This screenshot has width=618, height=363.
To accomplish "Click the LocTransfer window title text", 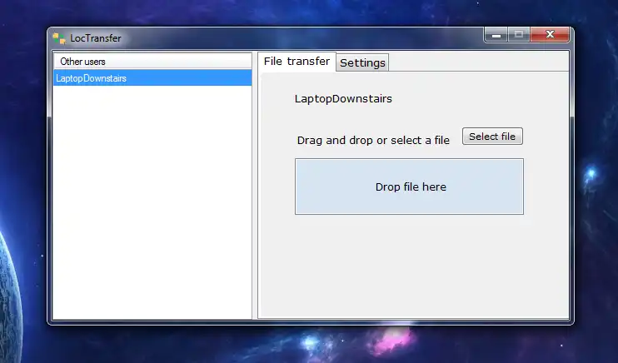I will click(96, 38).
